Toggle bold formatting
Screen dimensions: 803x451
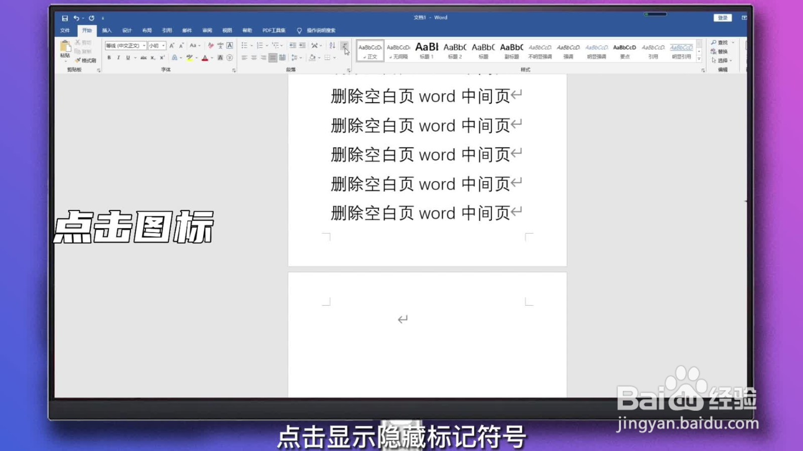pyautogui.click(x=108, y=57)
